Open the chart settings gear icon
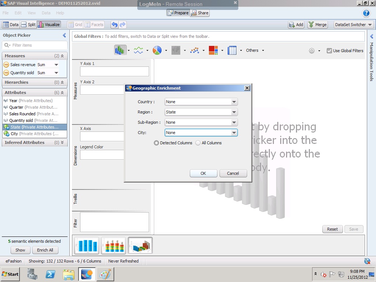 click(311, 51)
